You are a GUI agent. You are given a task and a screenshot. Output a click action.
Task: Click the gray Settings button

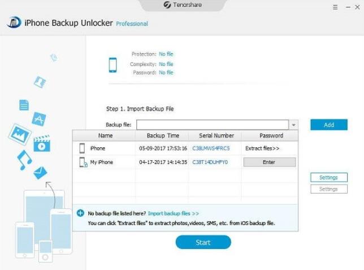pos(329,189)
